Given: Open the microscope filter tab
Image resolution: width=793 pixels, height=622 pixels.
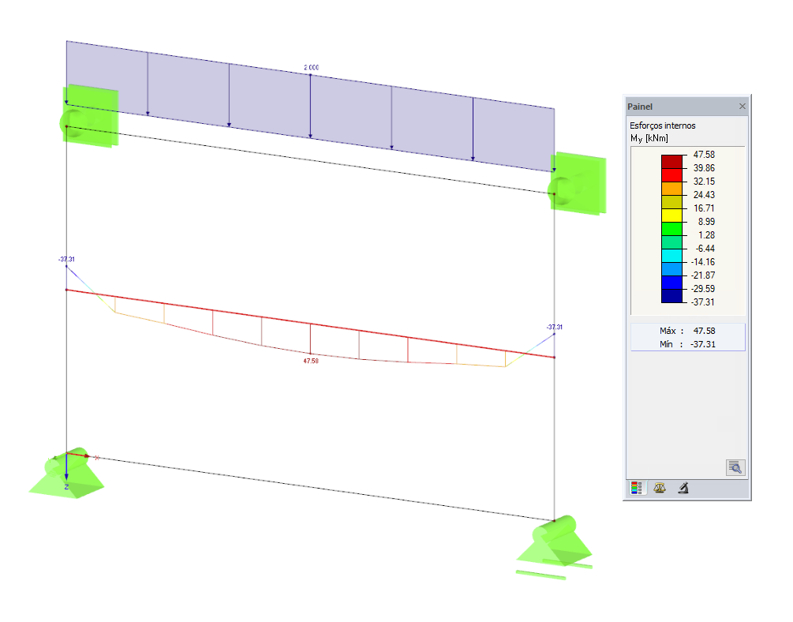Looking at the screenshot, I should point(683,488).
